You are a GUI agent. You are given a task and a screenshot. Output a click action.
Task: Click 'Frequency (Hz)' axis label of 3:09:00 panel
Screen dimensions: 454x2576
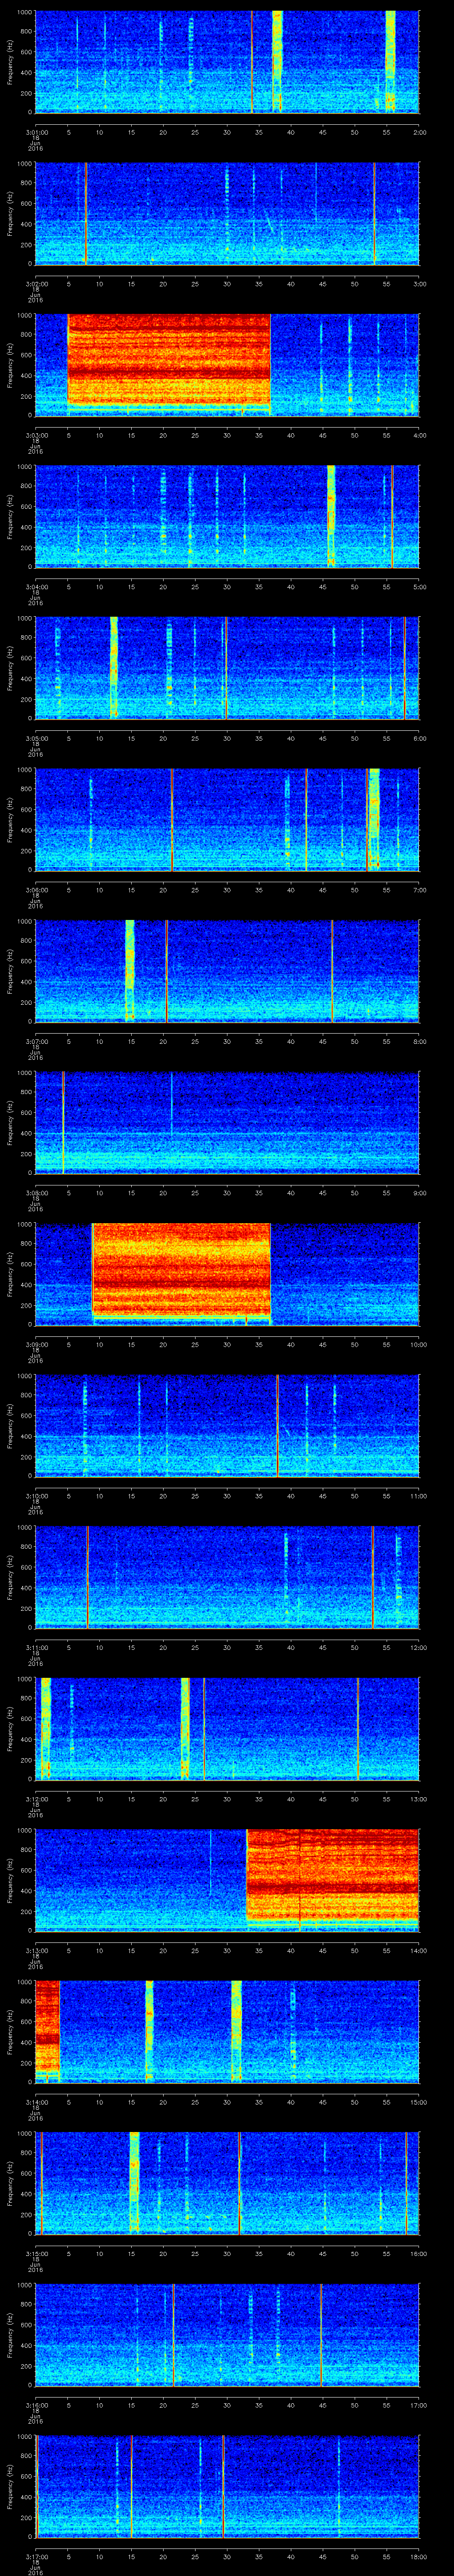pos(10,1274)
